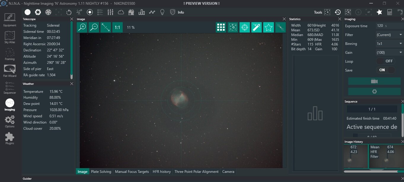Toggle auto stretch magic wand button

pyautogui.click(x=256, y=27)
